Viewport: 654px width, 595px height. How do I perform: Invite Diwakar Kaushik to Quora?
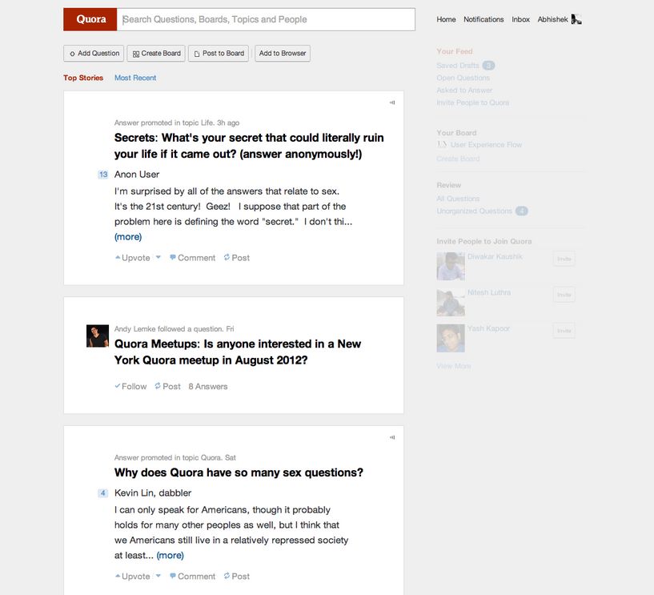pyautogui.click(x=564, y=259)
